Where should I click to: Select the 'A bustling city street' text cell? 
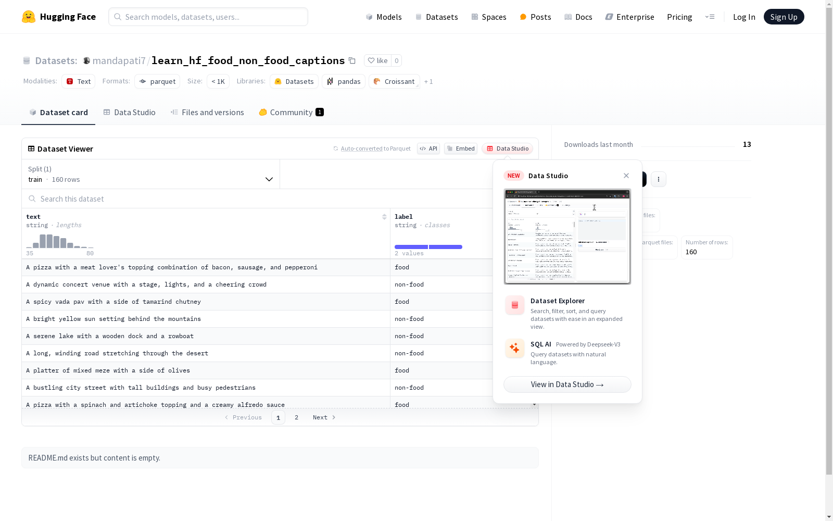(206, 388)
